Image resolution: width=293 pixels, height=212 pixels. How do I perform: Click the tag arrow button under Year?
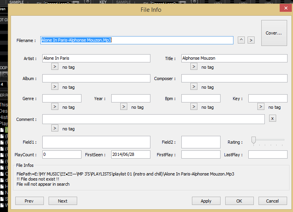[124, 107]
